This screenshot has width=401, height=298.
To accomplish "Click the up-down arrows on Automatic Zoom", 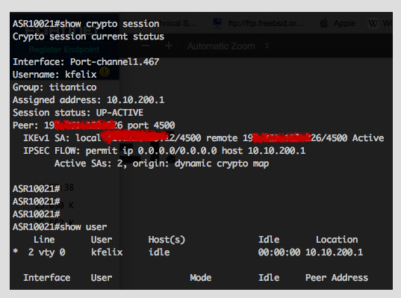I will point(267,46).
